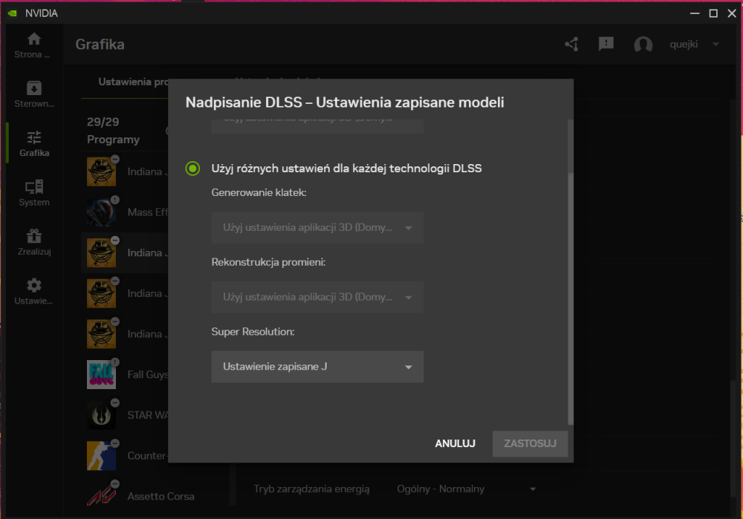Open the Zrealizuj rewards section
The width and height of the screenshot is (743, 519).
click(x=33, y=244)
